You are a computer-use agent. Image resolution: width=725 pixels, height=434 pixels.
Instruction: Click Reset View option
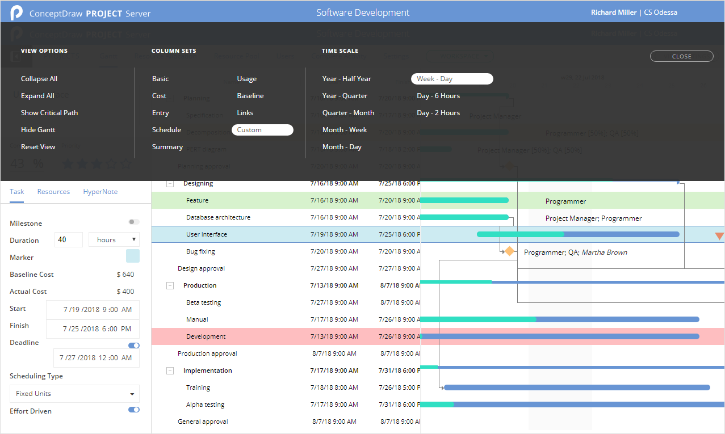[x=38, y=147]
